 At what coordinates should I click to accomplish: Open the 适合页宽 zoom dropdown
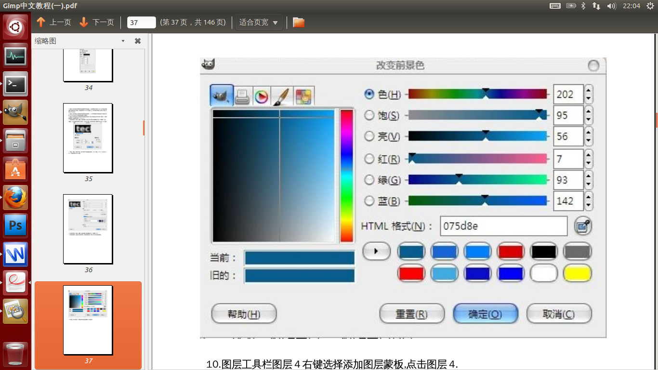[259, 22]
